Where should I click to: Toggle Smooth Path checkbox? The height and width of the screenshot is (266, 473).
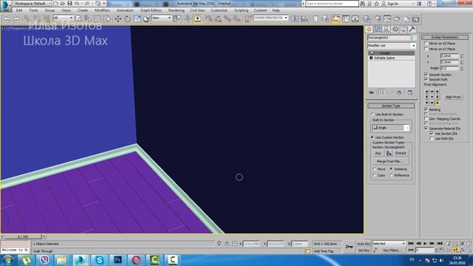tap(426, 79)
